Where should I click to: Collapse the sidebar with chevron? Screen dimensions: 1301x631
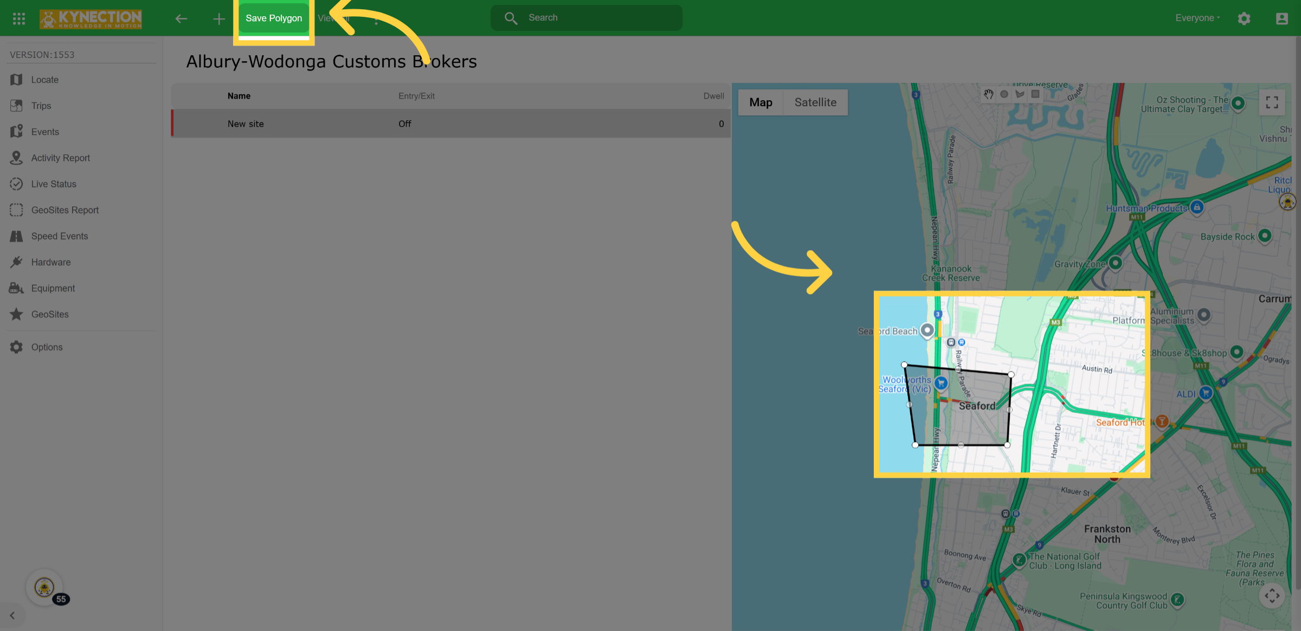click(x=12, y=615)
